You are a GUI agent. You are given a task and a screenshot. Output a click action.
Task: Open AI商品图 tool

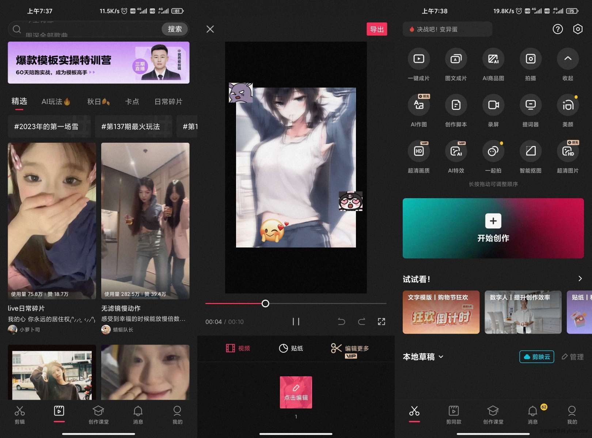point(493,65)
